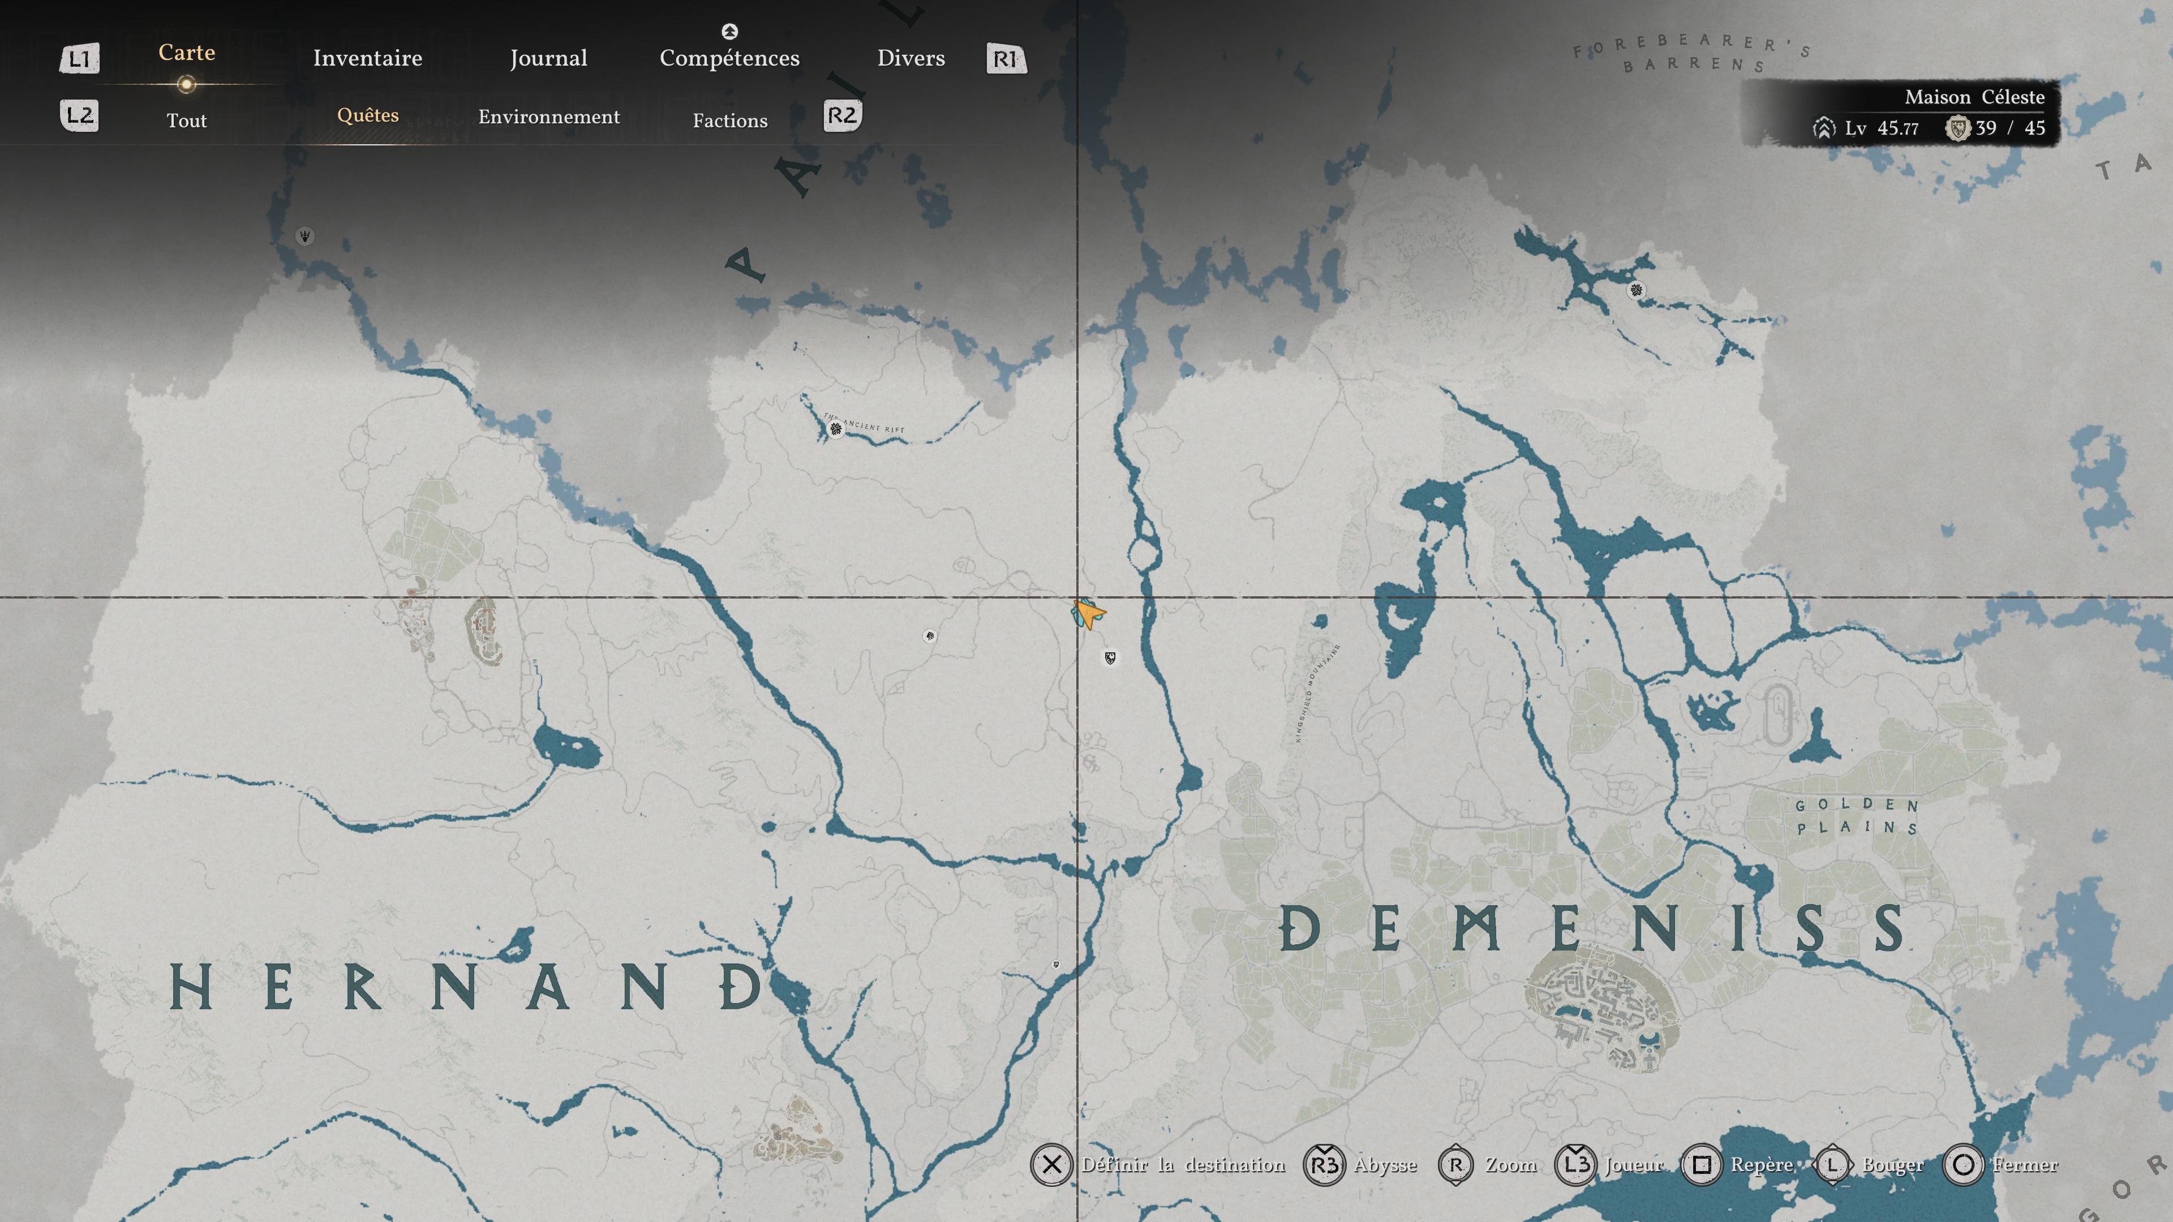
Task: Click the Maison Céleste faction name
Action: tap(1975, 97)
